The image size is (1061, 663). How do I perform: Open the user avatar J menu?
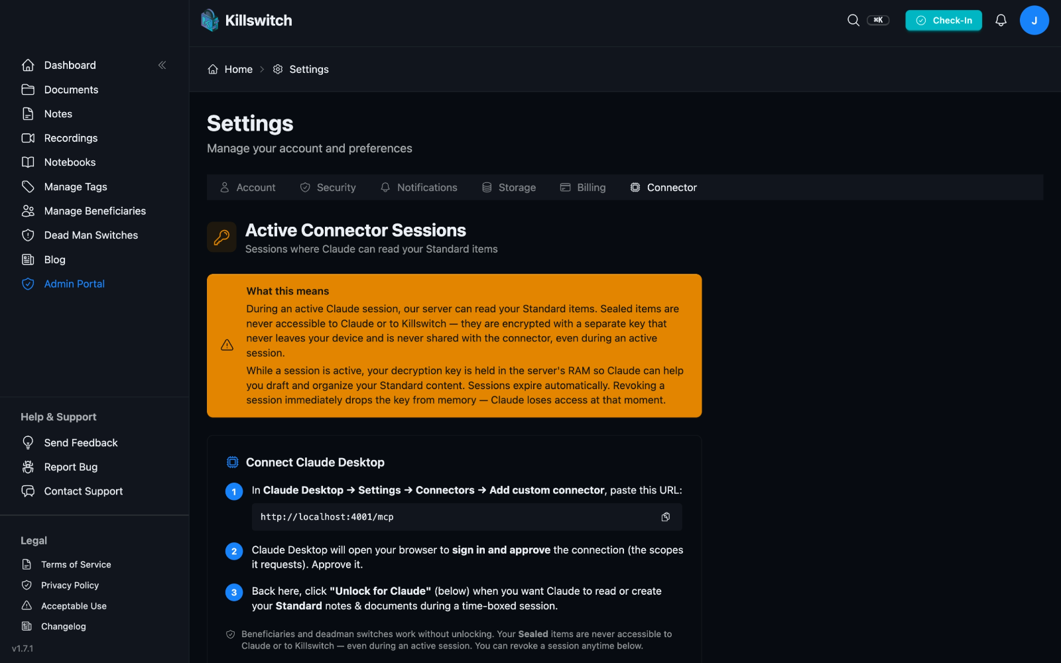point(1034,21)
